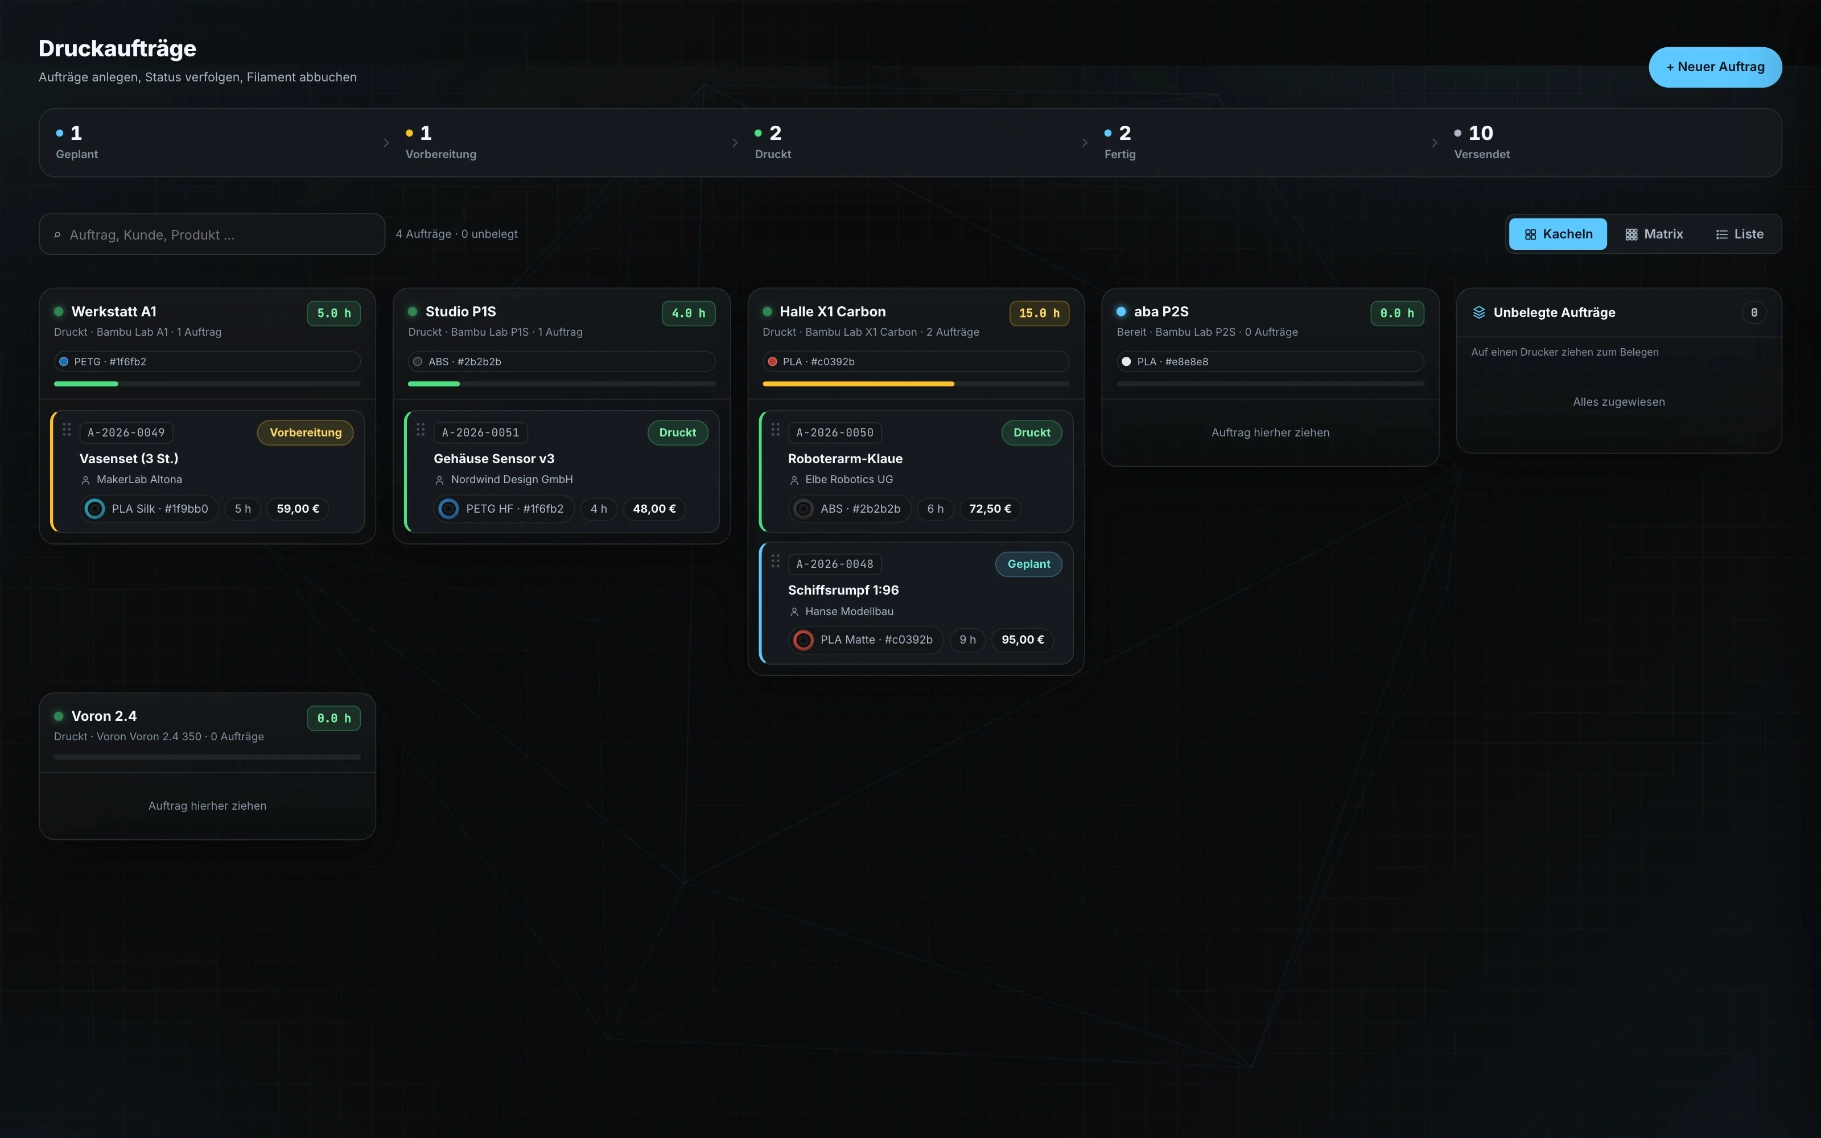Click the search magnifier icon
This screenshot has height=1138, width=1821.
pos(57,235)
